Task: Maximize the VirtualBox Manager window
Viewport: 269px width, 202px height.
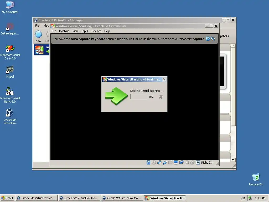Action: click(228, 20)
